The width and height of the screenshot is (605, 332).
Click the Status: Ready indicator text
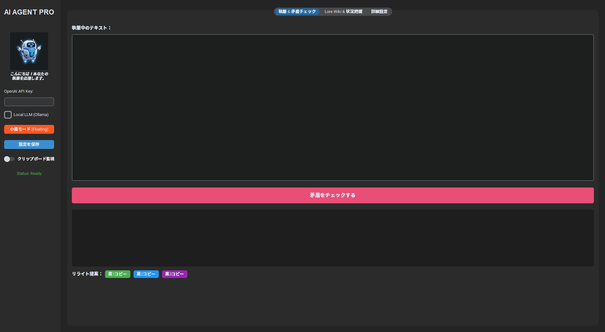point(29,174)
